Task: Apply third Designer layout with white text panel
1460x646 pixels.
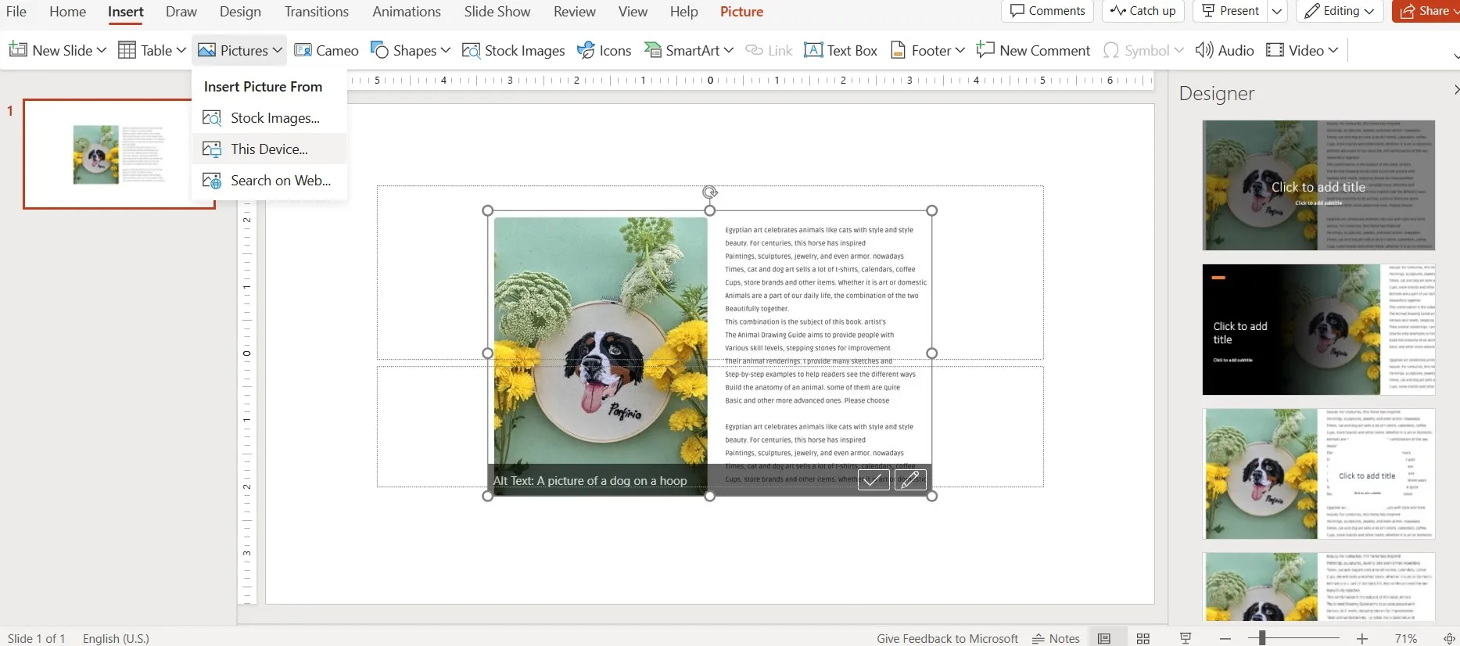Action: (x=1318, y=474)
